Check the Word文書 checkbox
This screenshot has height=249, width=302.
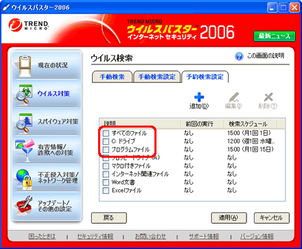point(106,182)
